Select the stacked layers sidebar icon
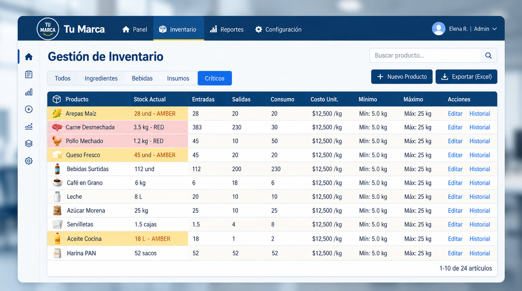522x291 pixels. [x=29, y=143]
